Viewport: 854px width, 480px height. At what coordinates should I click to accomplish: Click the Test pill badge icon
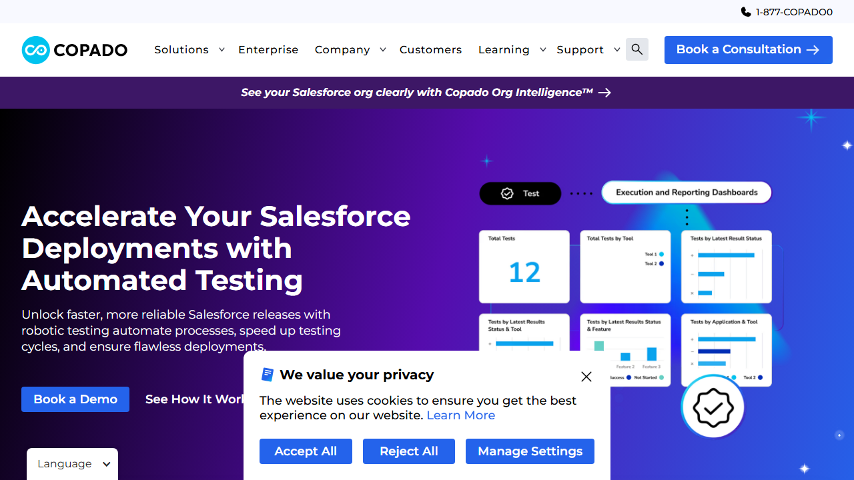(507, 193)
